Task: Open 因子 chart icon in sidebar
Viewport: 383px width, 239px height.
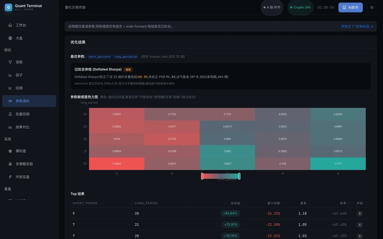Action: point(10,75)
